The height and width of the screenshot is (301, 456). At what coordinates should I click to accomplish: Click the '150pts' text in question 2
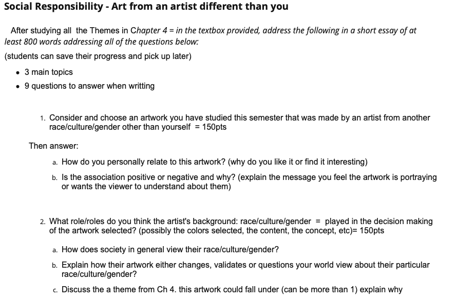(372, 230)
